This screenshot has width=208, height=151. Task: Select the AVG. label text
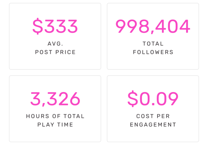click(55, 44)
